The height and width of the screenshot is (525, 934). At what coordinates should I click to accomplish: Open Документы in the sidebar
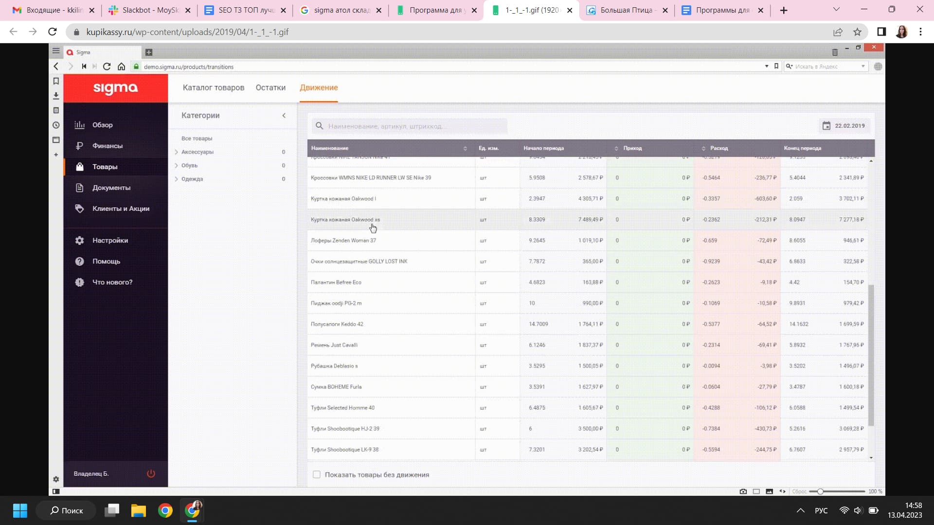pos(111,188)
